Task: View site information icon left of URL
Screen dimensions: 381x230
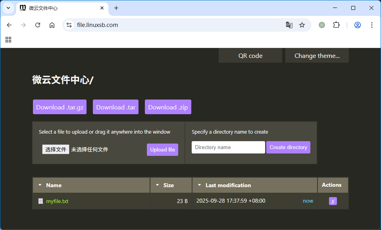Action: 69,25
